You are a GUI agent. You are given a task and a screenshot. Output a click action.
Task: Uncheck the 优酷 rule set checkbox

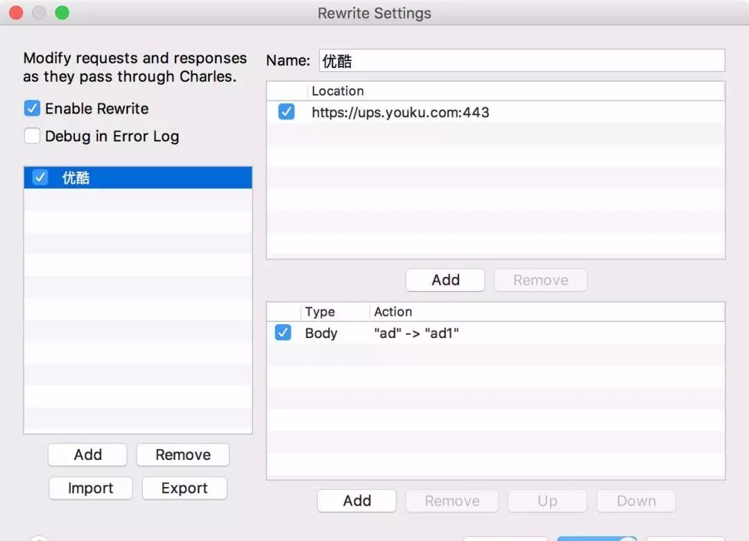click(x=40, y=177)
